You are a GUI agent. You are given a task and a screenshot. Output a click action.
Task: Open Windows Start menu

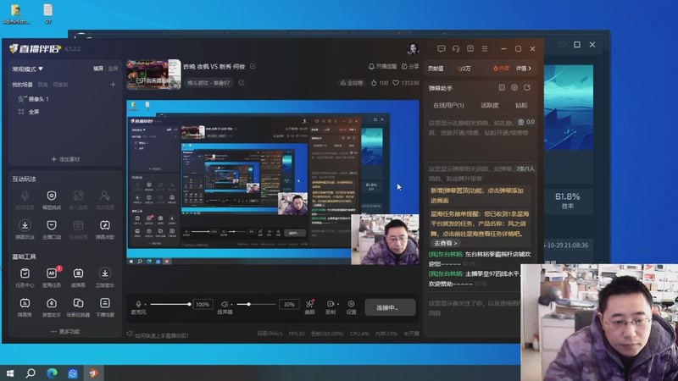click(10, 373)
